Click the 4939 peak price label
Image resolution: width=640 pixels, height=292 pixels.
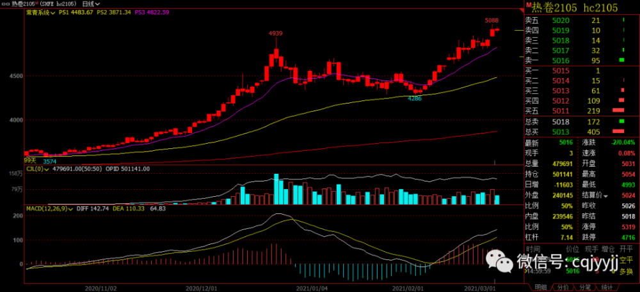tap(275, 33)
